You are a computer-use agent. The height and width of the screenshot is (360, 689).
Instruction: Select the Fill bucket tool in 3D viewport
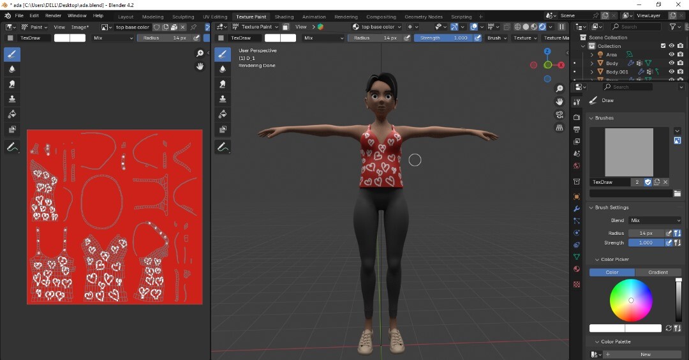(223, 114)
